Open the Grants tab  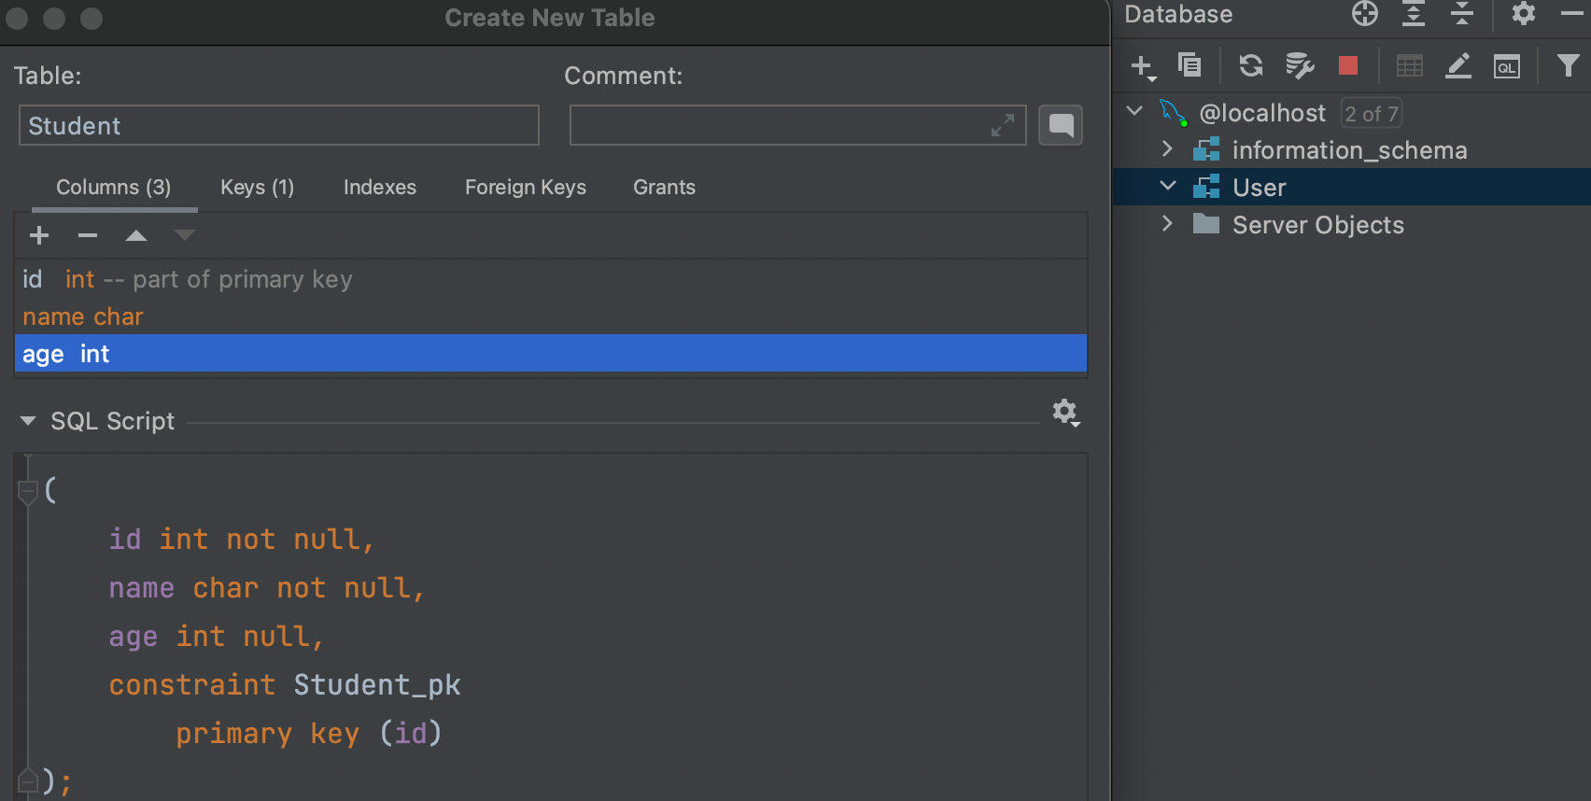(664, 188)
